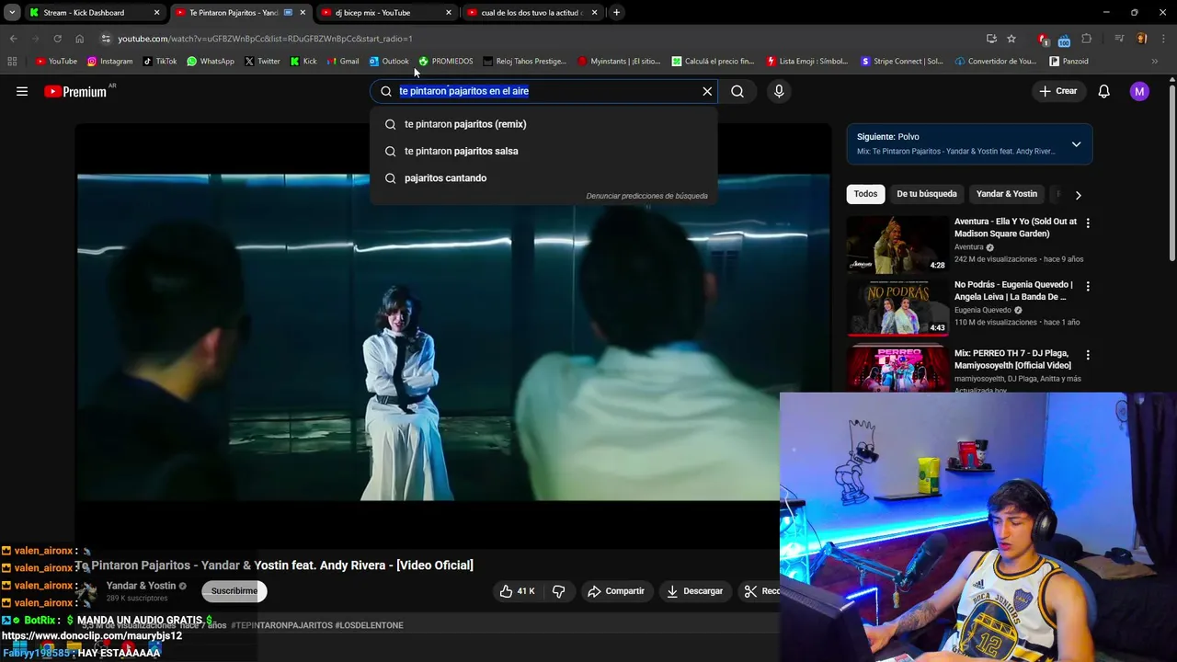Click the #LOSDELENTONE hashtag
The width and height of the screenshot is (1177, 662).
click(x=369, y=625)
